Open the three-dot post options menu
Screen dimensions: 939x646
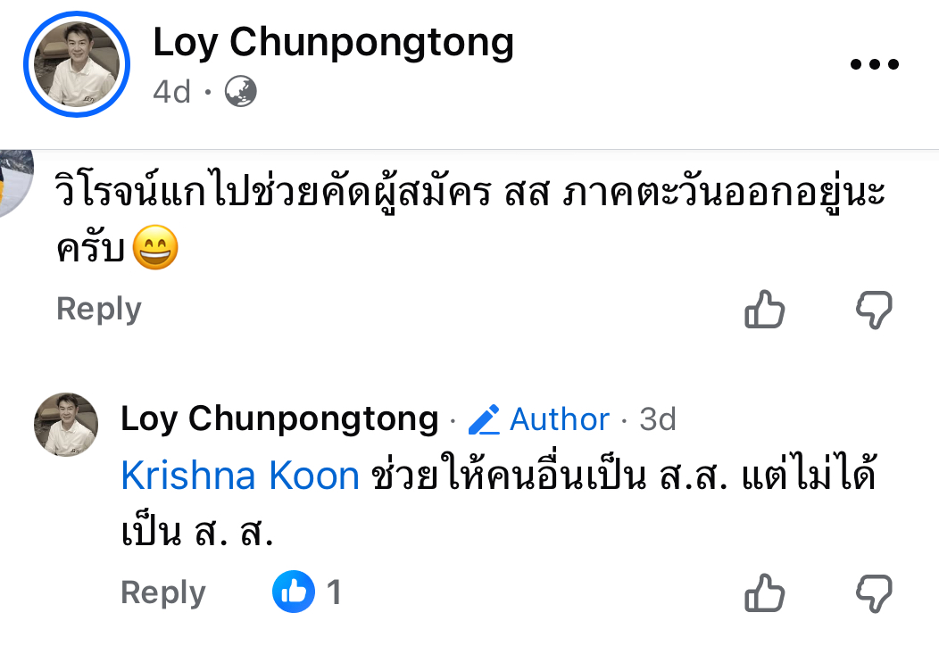[x=874, y=65]
